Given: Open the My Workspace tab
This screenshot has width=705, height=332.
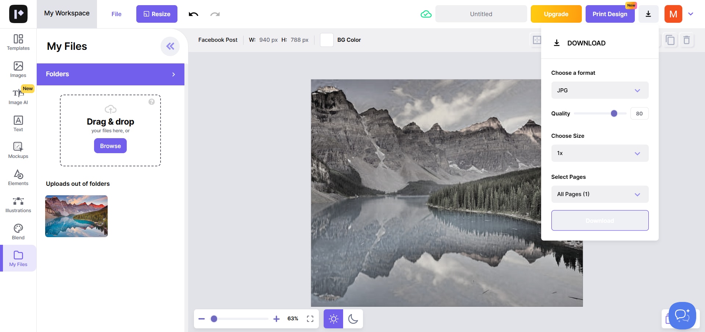Looking at the screenshot, I should [x=67, y=14].
